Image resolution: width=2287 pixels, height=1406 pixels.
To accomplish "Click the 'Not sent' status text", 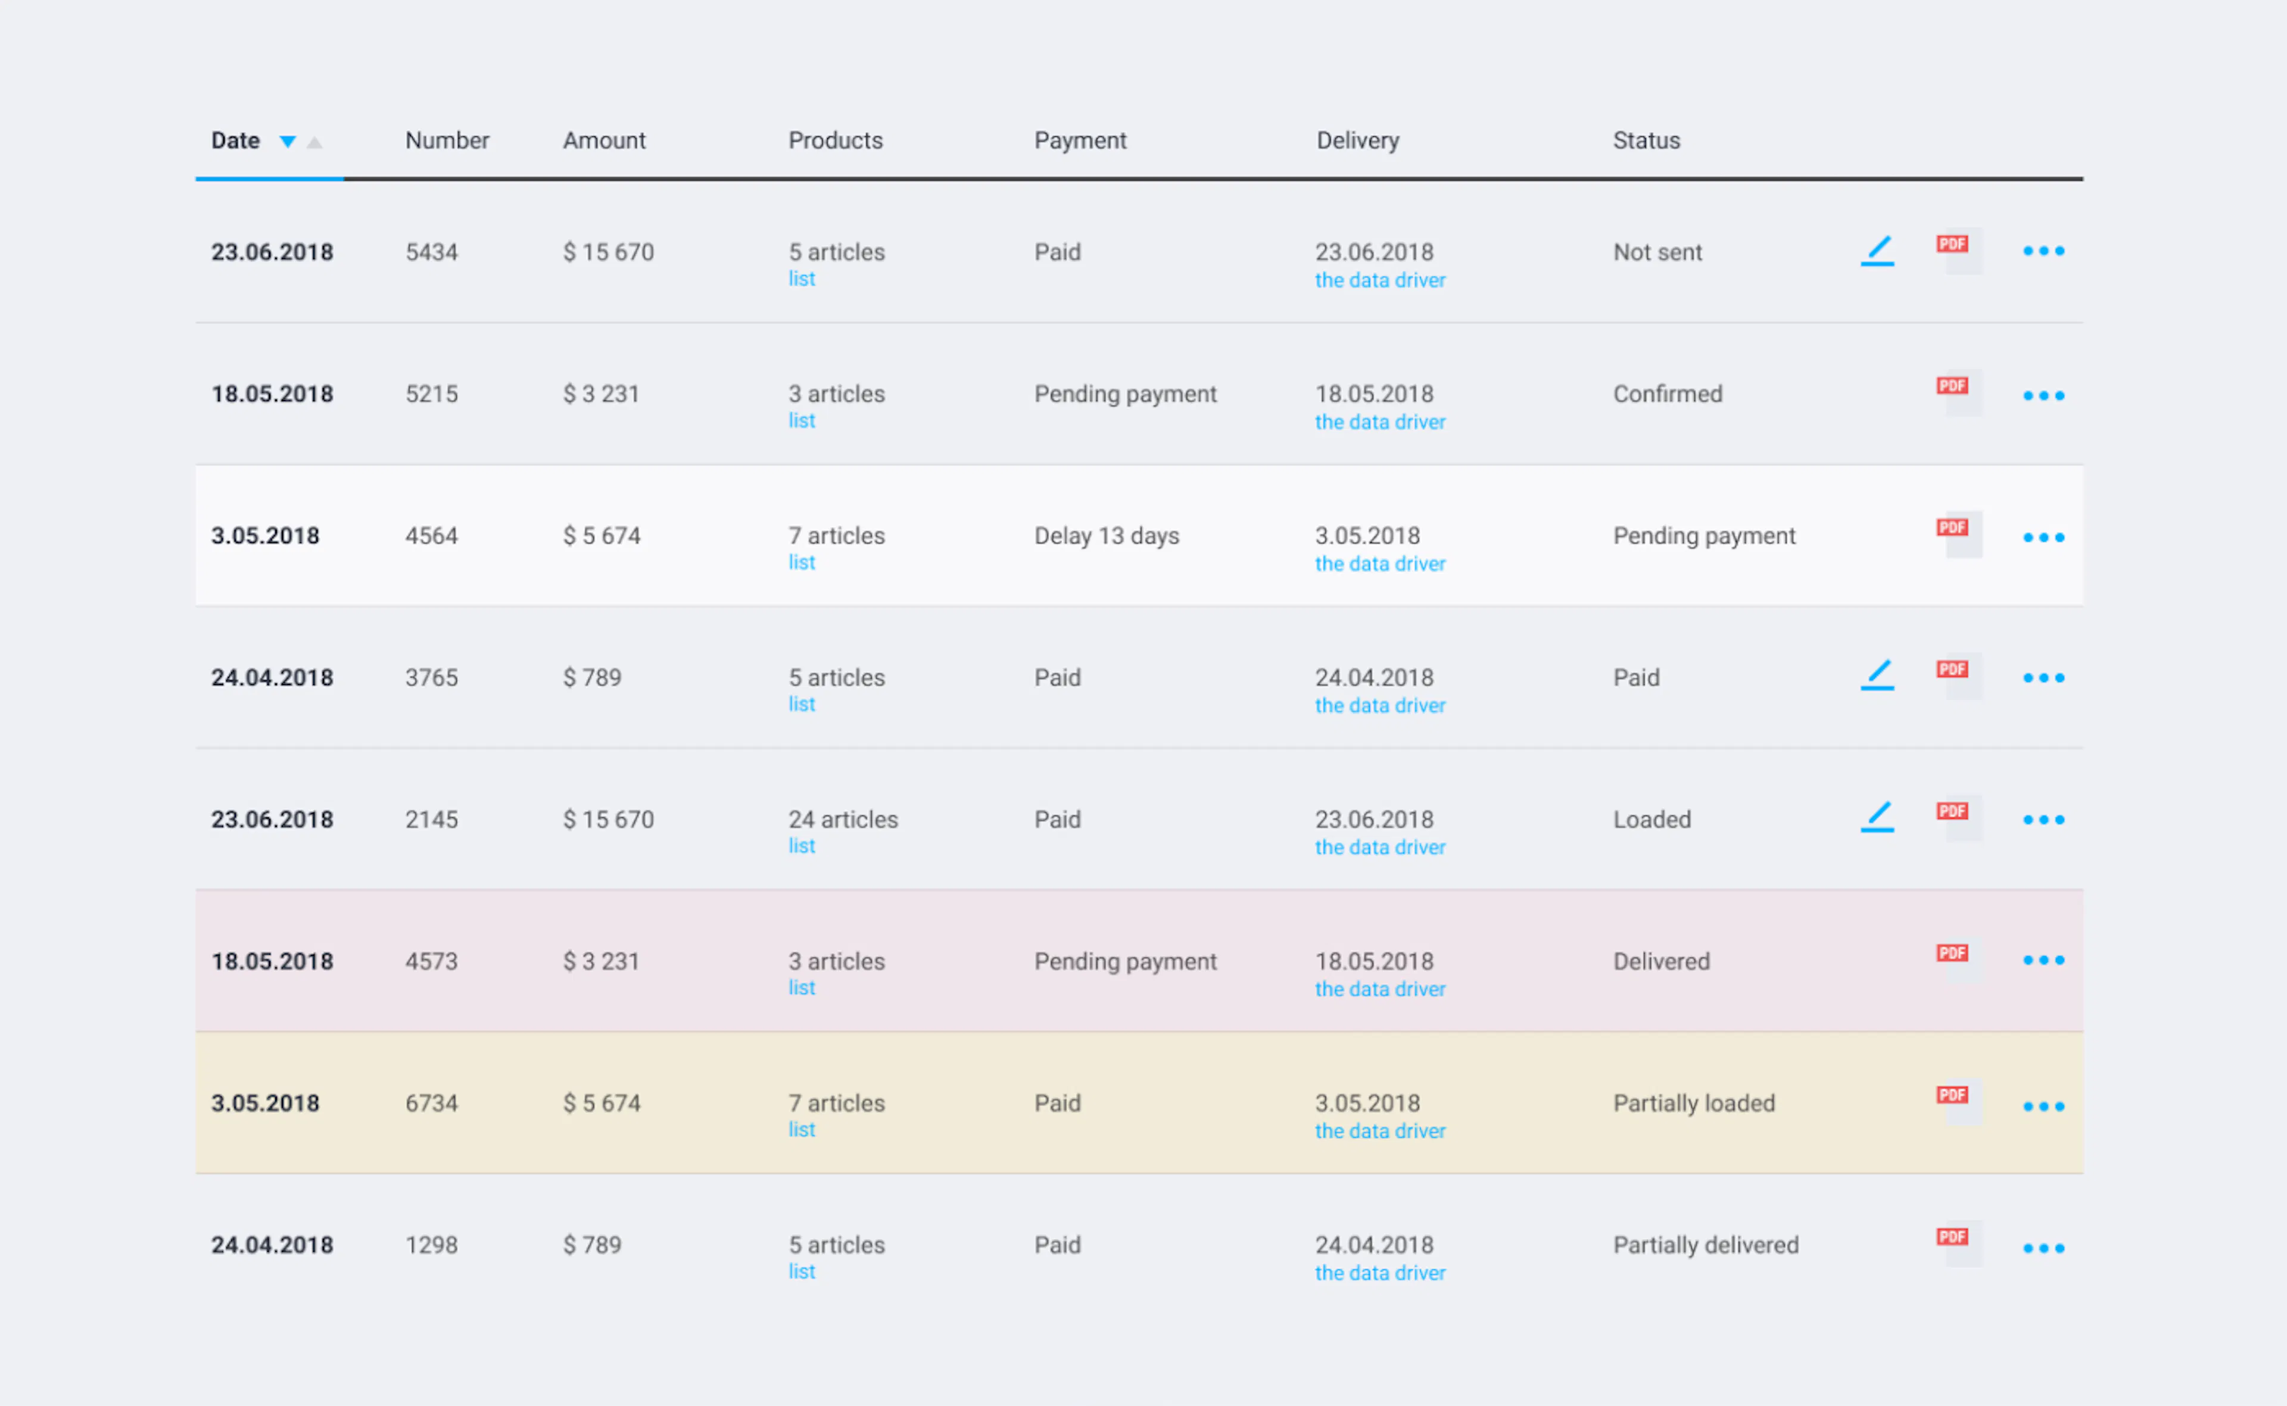I will click(1657, 252).
